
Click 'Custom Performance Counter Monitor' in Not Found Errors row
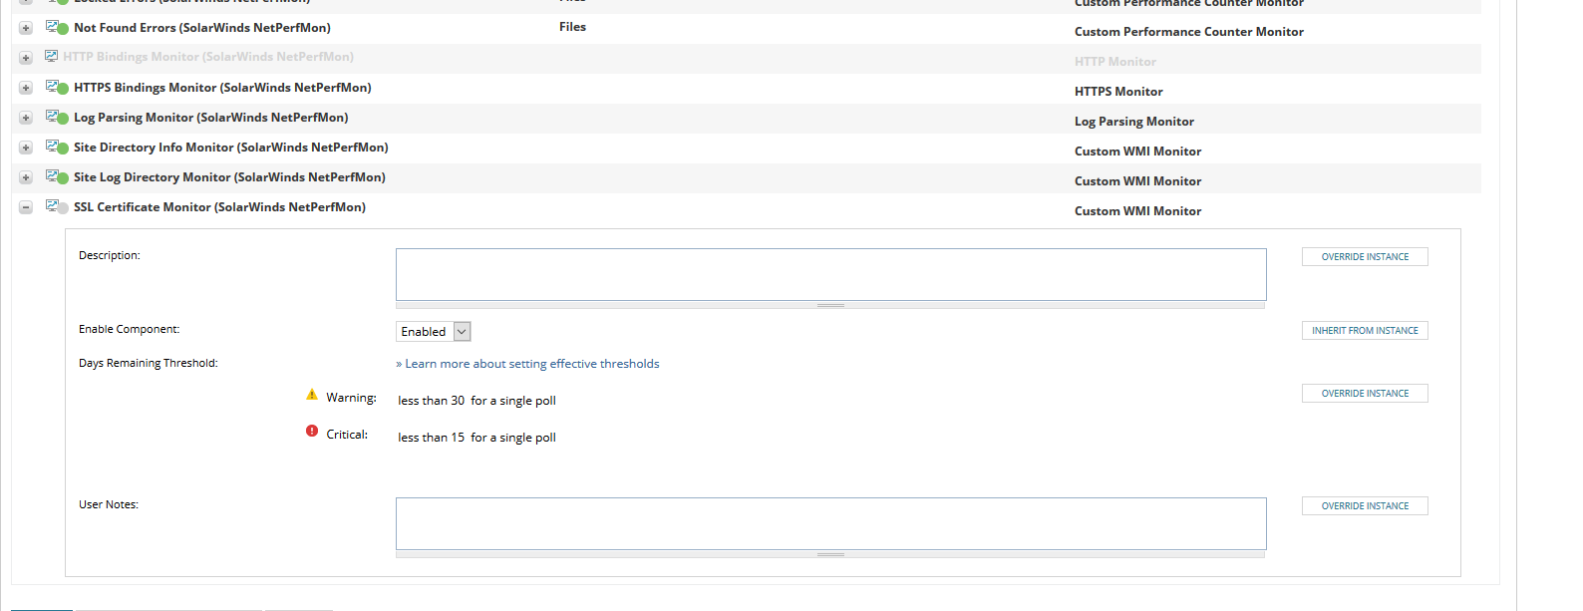pos(1189,32)
